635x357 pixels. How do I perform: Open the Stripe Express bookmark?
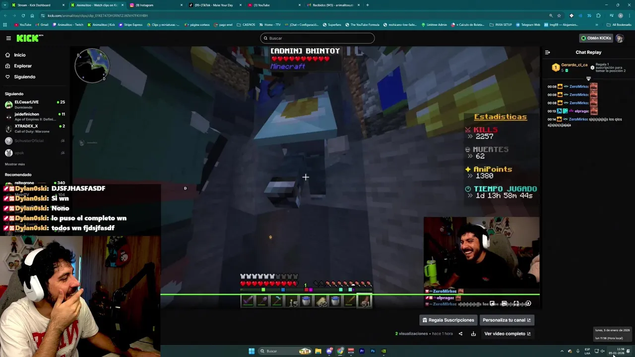pyautogui.click(x=130, y=24)
